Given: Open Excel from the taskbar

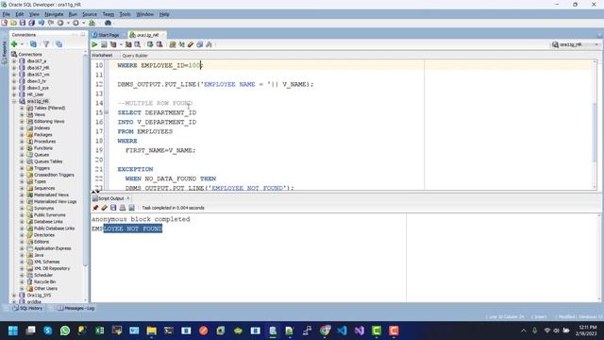Looking at the screenshot, I should pos(100,331).
